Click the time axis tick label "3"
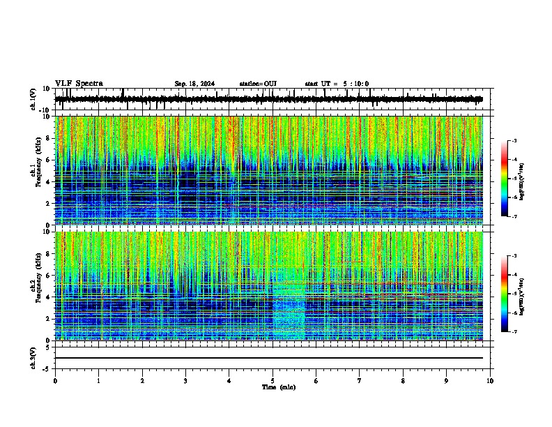 pyautogui.click(x=185, y=381)
